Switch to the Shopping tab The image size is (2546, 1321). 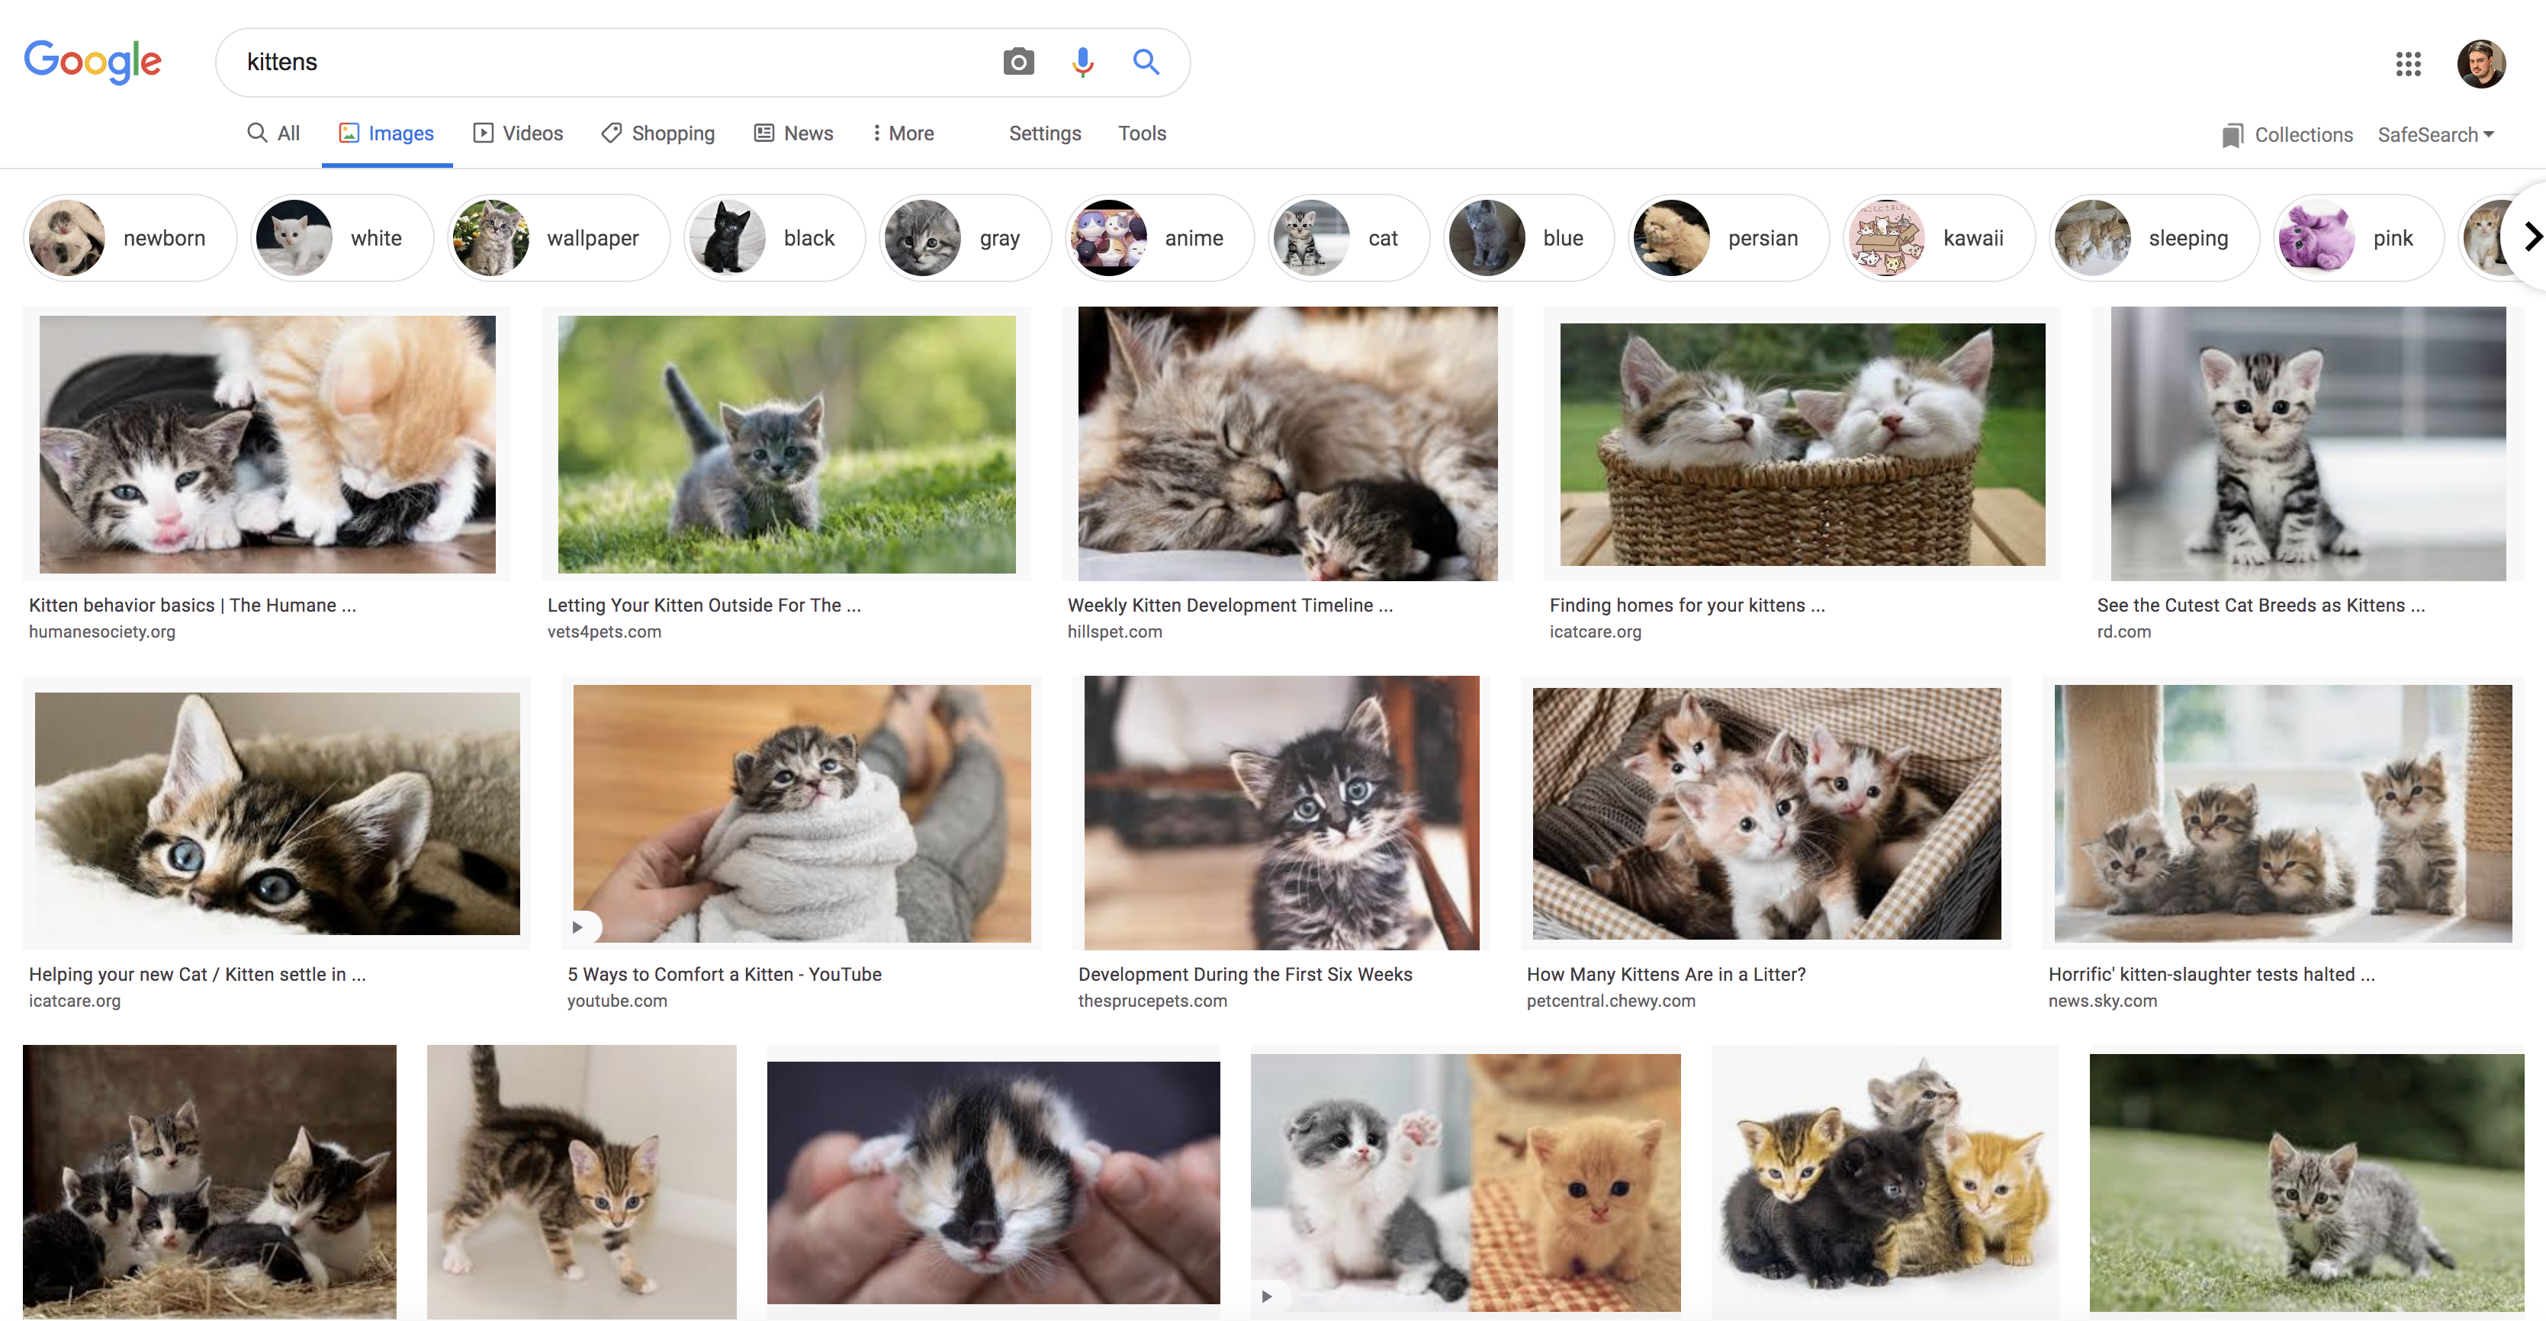tap(657, 133)
